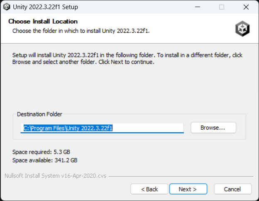The height and width of the screenshot is (201, 259).
Task: Click the Destination Folder path field
Action: (x=102, y=128)
